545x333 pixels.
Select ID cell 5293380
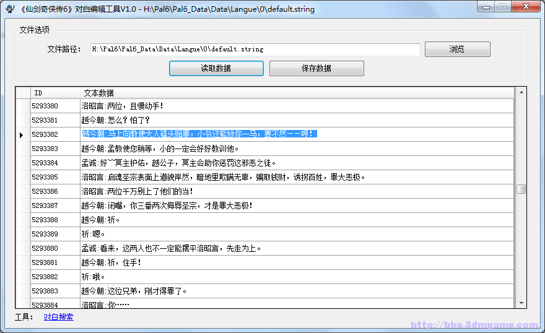pos(55,106)
